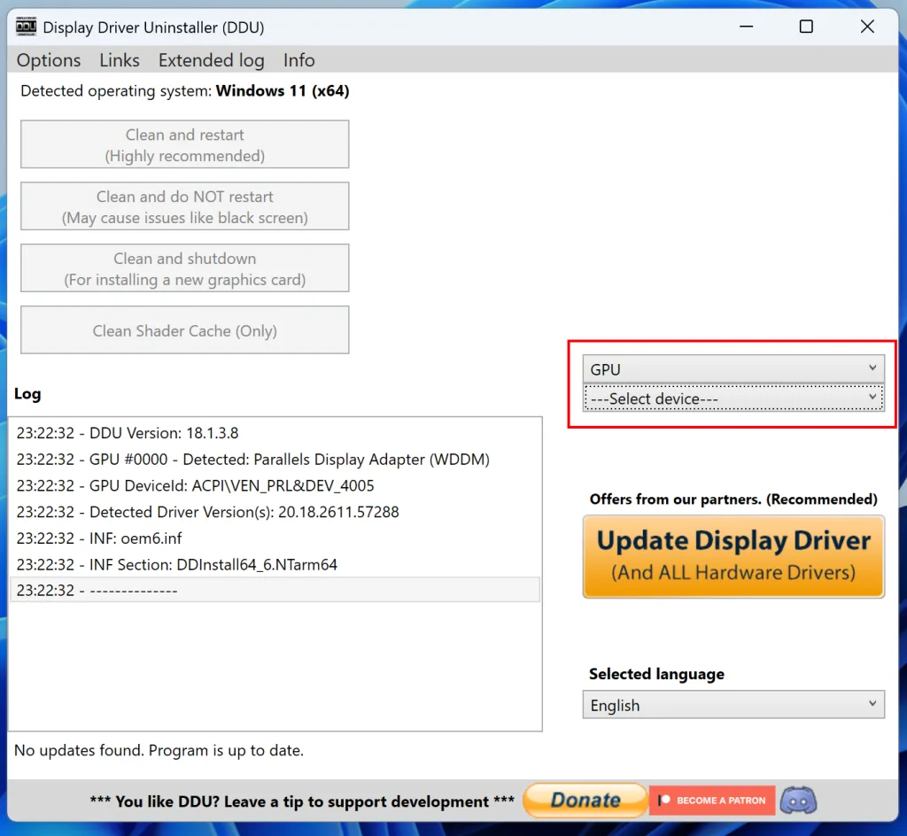Change the Selected language English dropdown

click(x=733, y=705)
